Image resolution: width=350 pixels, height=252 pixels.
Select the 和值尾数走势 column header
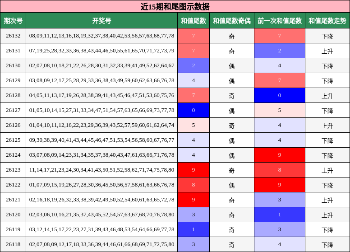coord(327,21)
